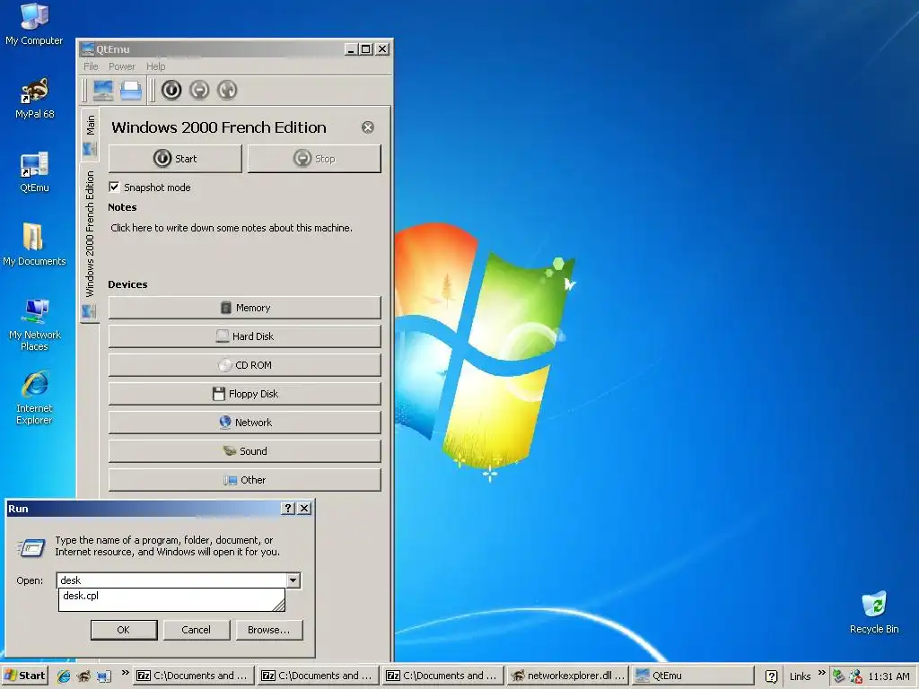
Task: Click the power start icon in QtEmu toolbar
Action: pos(171,91)
